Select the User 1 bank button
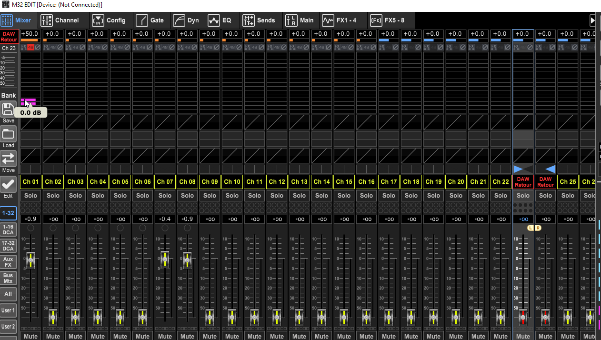 click(x=8, y=310)
